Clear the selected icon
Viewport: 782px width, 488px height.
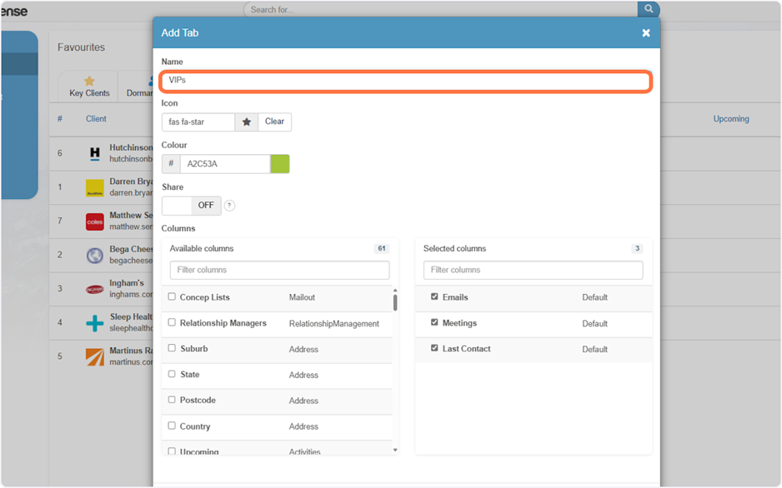point(274,122)
